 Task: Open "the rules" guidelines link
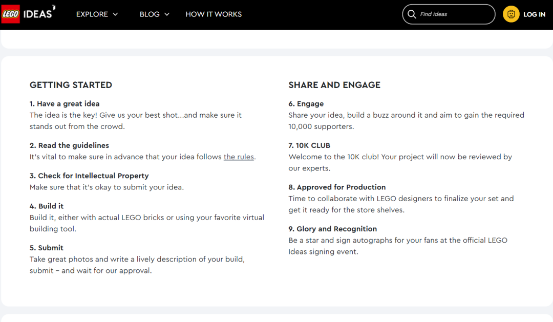click(239, 157)
